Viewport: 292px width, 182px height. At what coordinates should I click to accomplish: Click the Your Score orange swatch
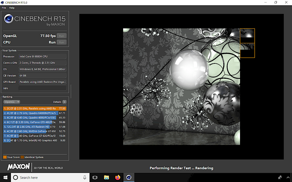[x=5, y=157]
